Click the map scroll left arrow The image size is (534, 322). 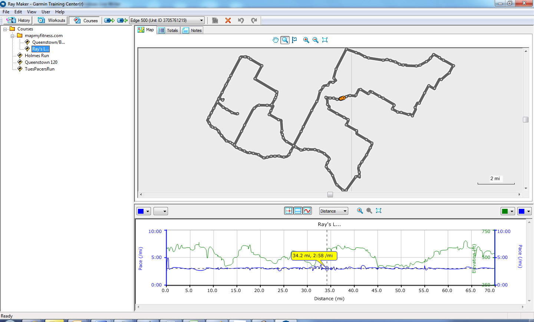(x=141, y=194)
